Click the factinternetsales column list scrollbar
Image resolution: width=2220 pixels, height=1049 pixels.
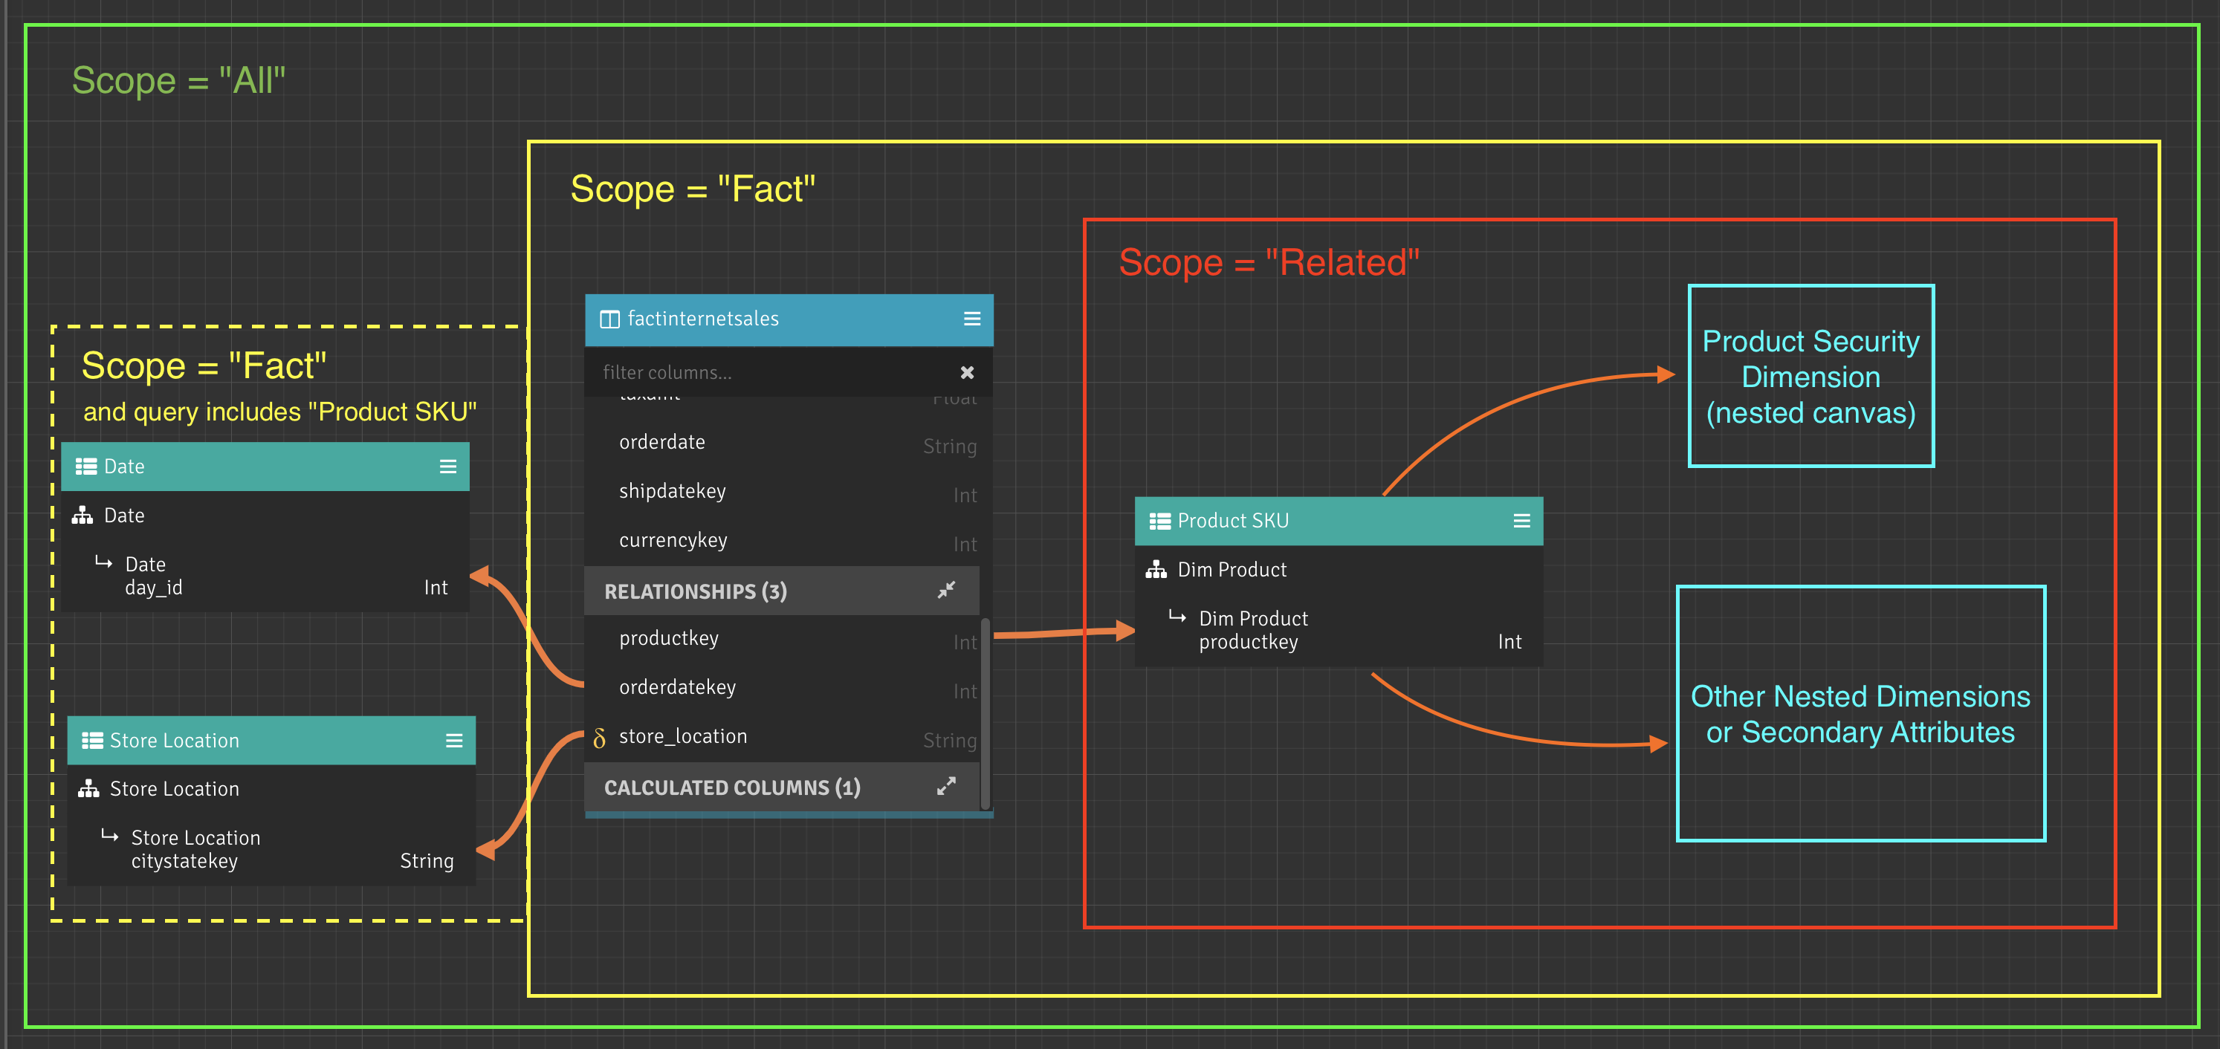pos(985,713)
